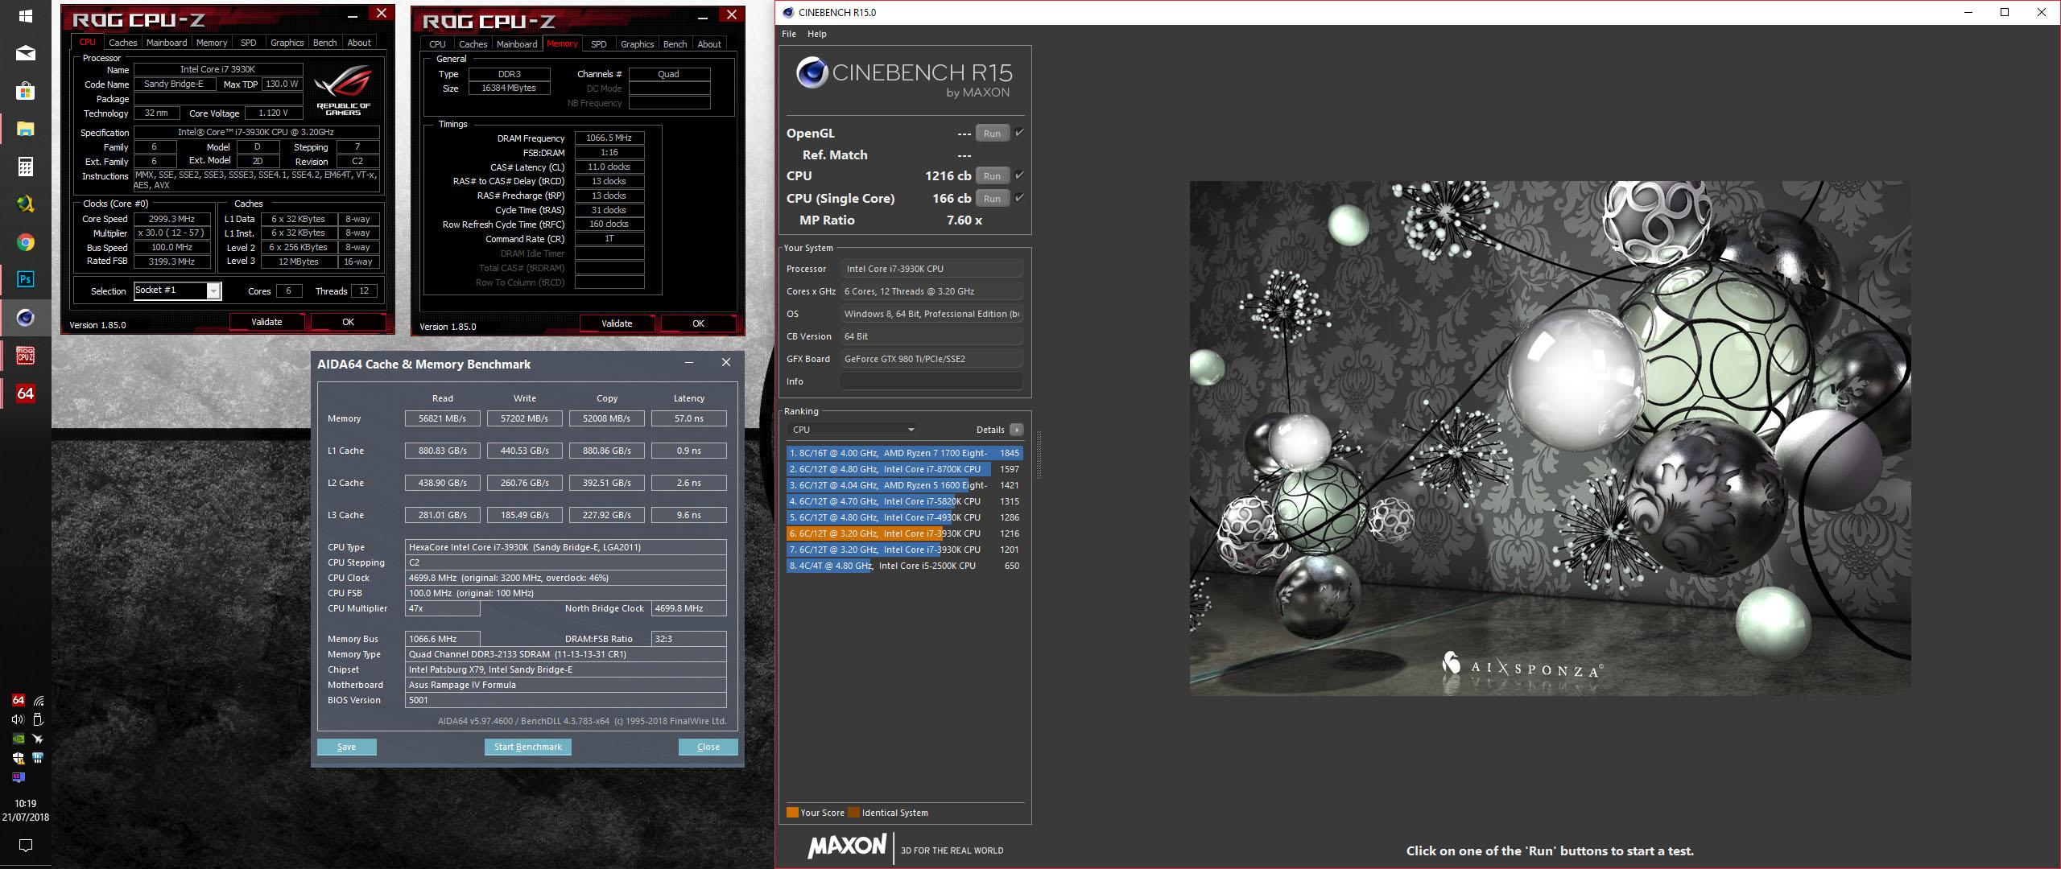Click Save in AIDA64 benchmark window
Viewport: 2061px width, 869px height.
coord(346,747)
